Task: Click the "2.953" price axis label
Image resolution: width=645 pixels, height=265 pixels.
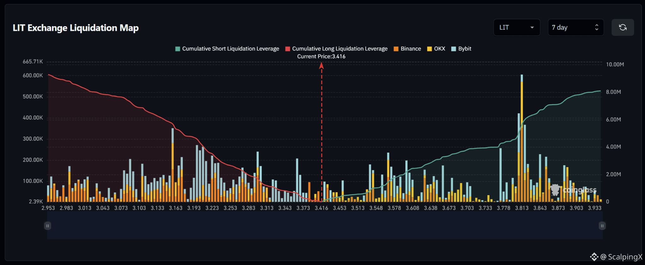Action: [48, 208]
